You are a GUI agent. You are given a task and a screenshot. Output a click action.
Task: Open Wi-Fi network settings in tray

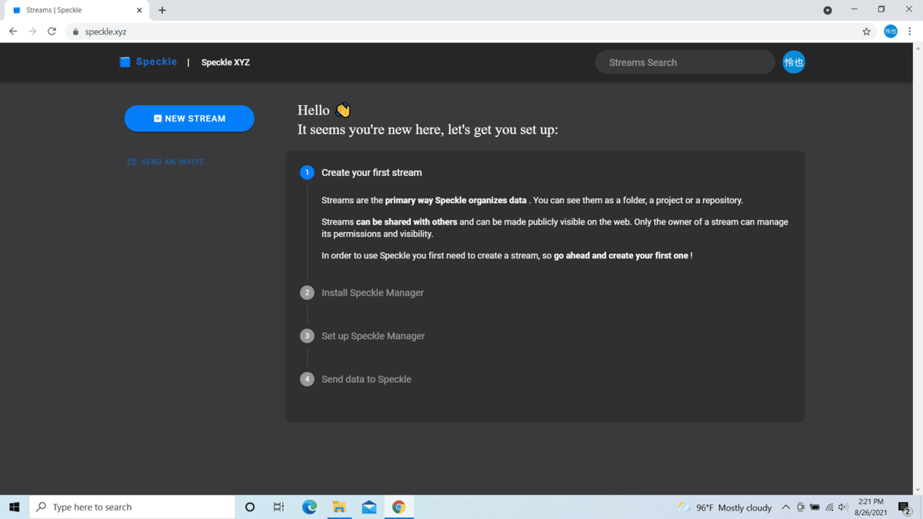tap(829, 507)
